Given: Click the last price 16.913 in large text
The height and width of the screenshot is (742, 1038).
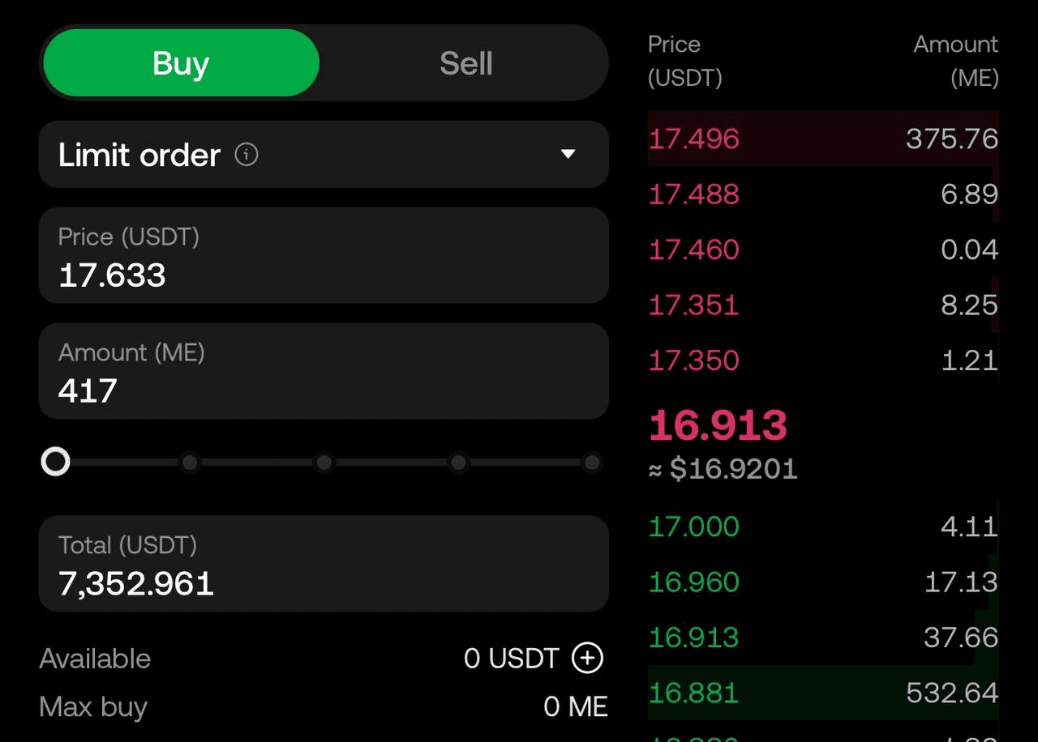Looking at the screenshot, I should [718, 425].
